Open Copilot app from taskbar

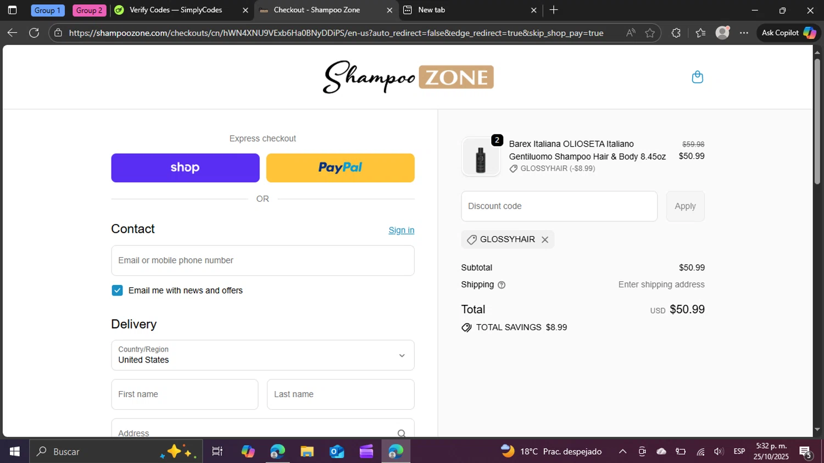(248, 451)
